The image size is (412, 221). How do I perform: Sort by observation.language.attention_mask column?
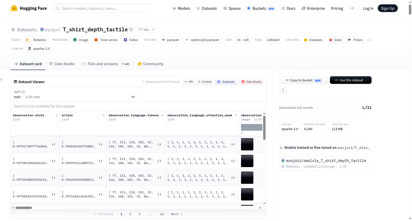click(x=236, y=116)
